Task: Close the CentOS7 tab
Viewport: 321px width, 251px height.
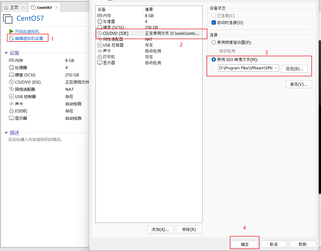Action: point(57,8)
